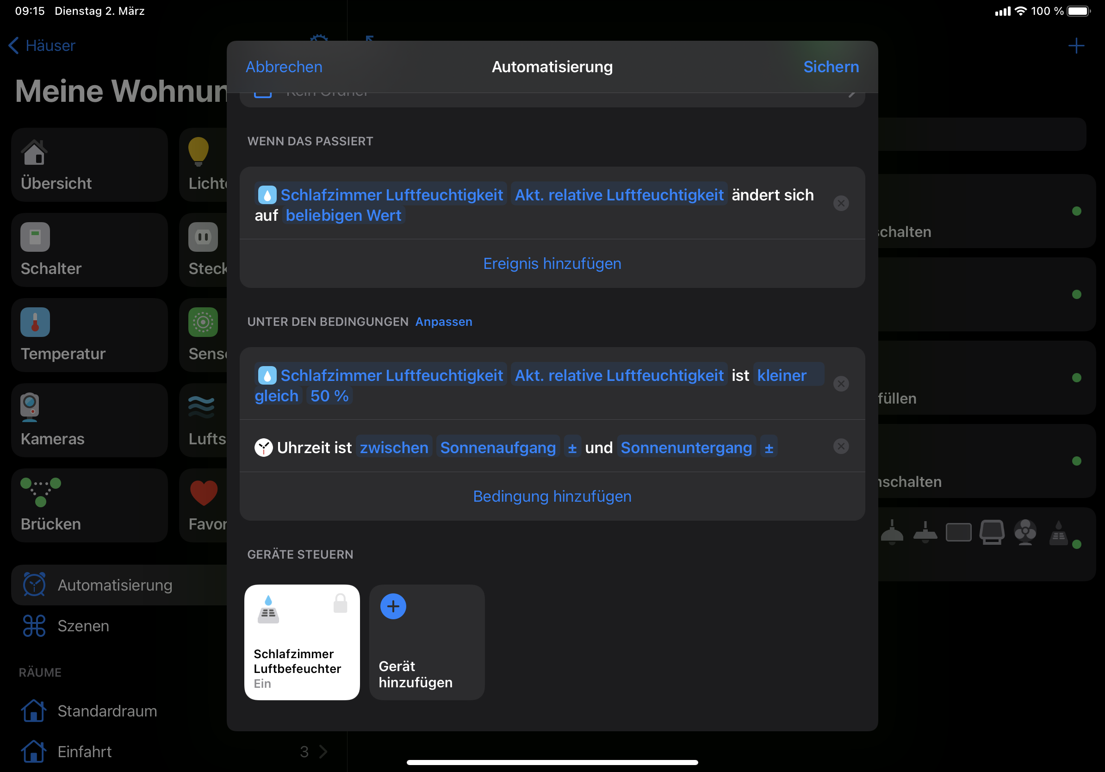Image resolution: width=1105 pixels, height=772 pixels.
Task: Adjust Sonnenaufgang offset with ± button
Action: (572, 448)
